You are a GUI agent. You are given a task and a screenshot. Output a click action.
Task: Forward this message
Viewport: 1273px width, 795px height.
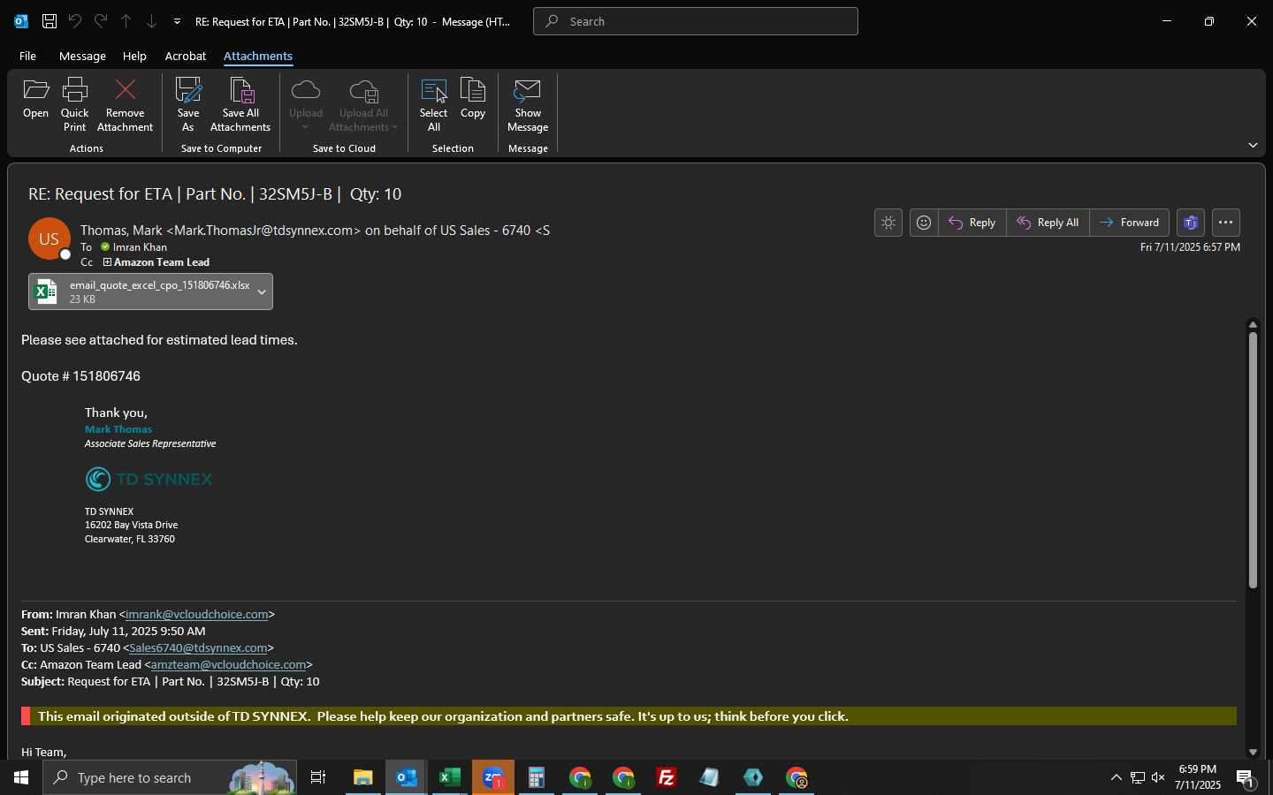[x=1130, y=223]
